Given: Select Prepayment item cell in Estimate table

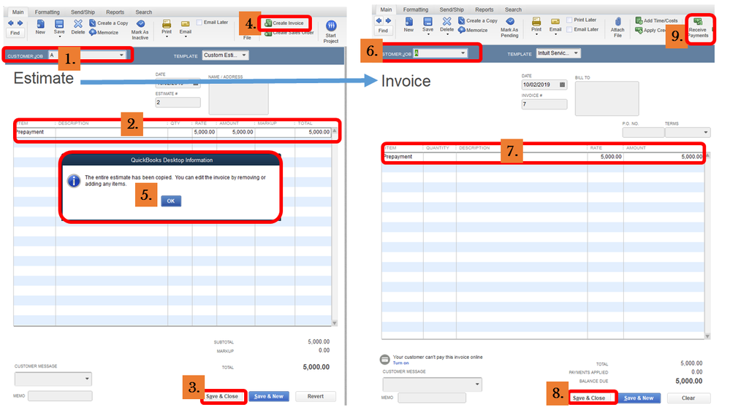Looking at the screenshot, I should 34,132.
